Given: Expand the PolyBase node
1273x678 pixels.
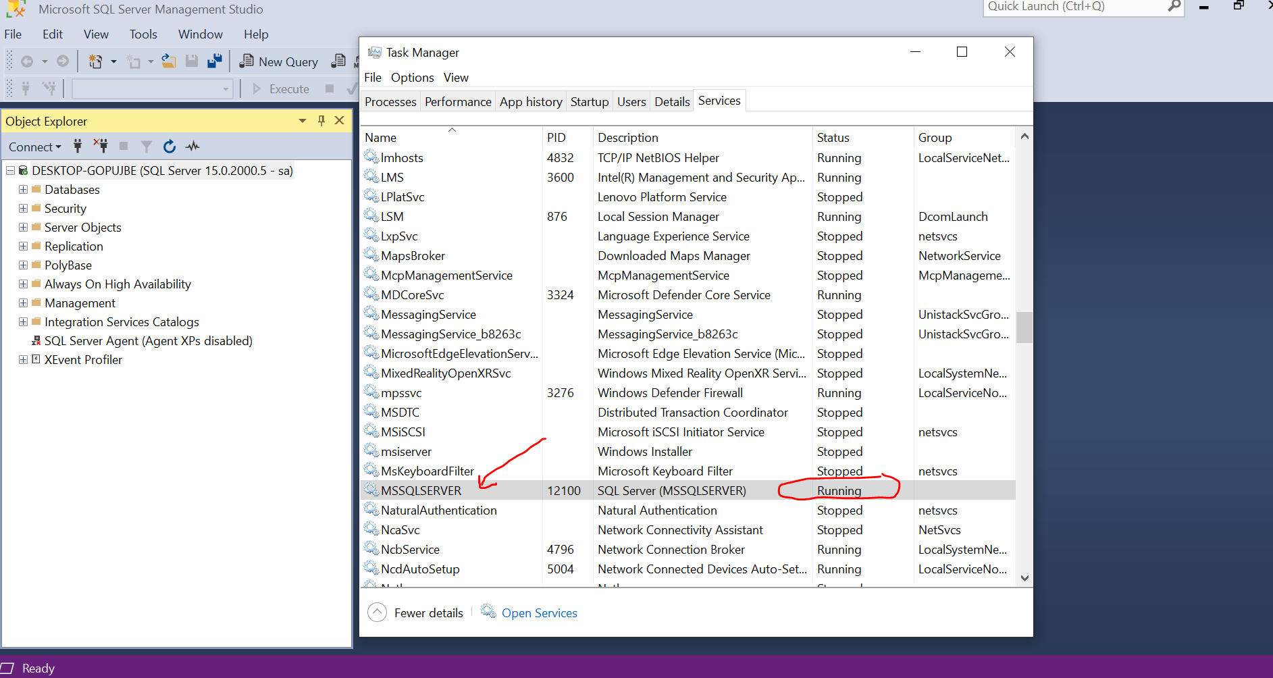Looking at the screenshot, I should pyautogui.click(x=24, y=265).
